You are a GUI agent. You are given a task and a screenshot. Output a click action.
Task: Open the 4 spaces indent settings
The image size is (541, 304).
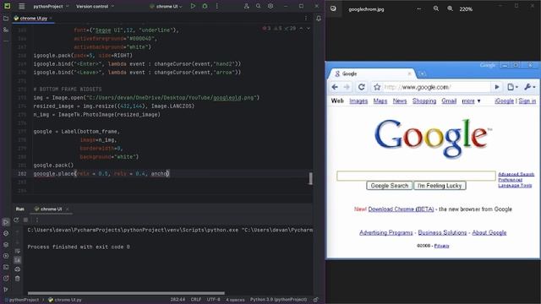pos(235,300)
